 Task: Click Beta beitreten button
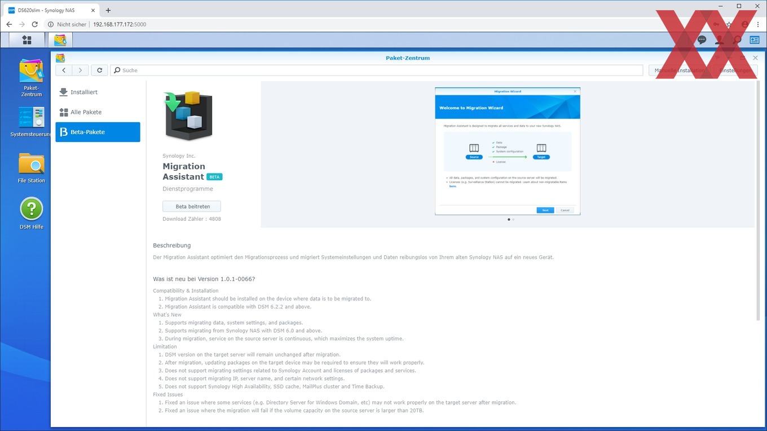[x=192, y=206]
